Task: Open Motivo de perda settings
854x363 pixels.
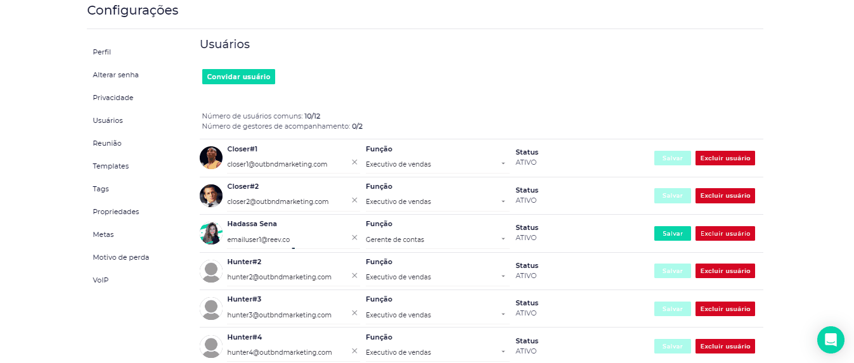Action: 120,257
